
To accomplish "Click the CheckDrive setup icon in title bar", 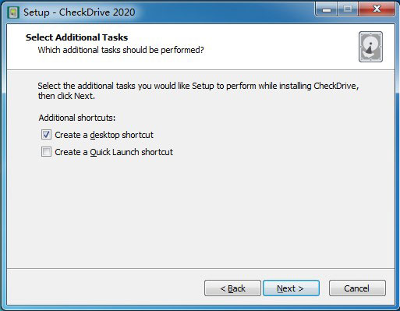I will pos(13,12).
